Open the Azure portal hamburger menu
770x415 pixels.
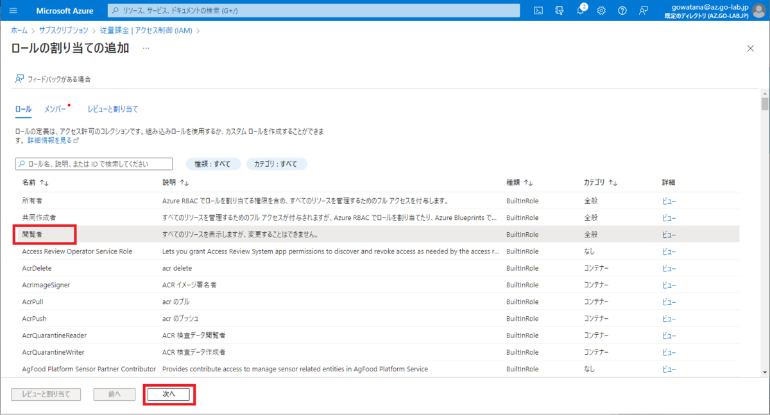(13, 10)
